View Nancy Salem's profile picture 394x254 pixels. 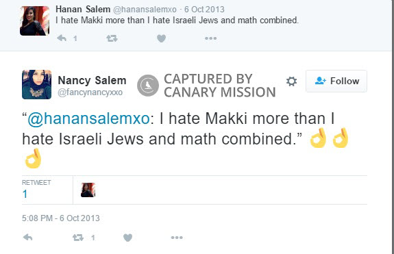click(x=37, y=84)
